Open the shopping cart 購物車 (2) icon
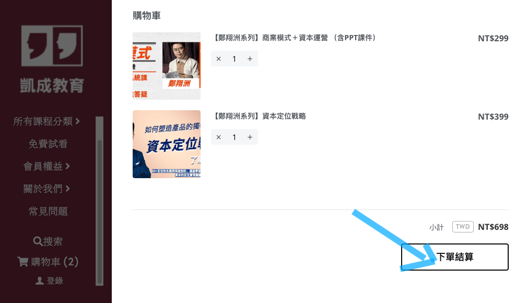527x303 pixels. [x=23, y=262]
